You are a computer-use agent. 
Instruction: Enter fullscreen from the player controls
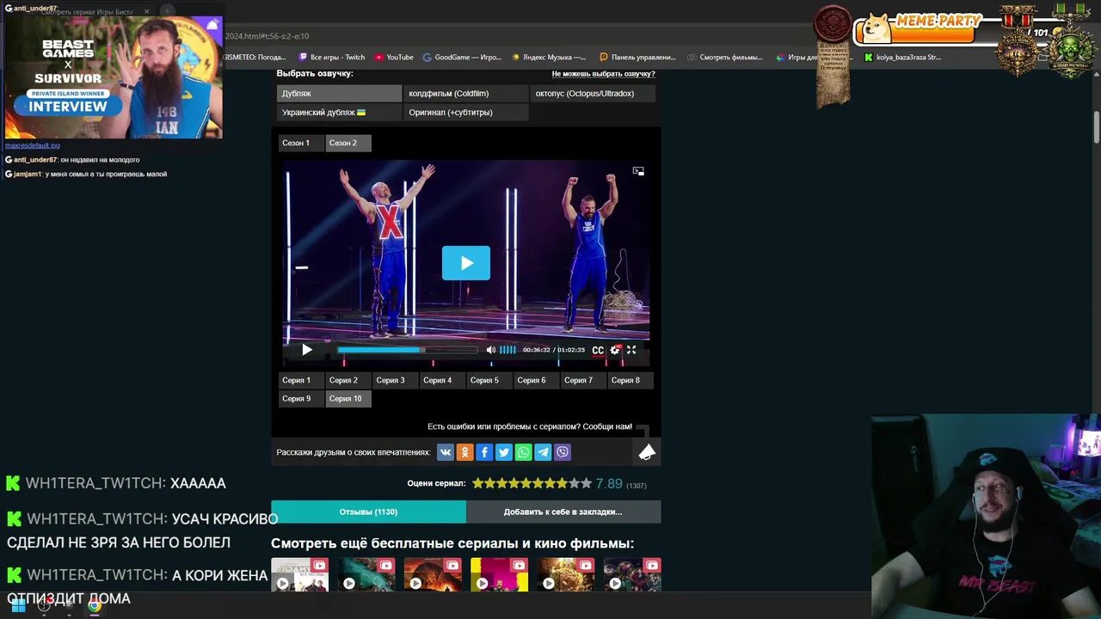pos(631,350)
